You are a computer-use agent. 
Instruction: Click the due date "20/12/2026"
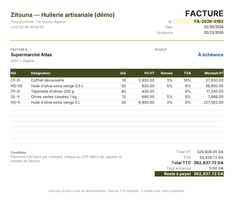tap(214, 32)
